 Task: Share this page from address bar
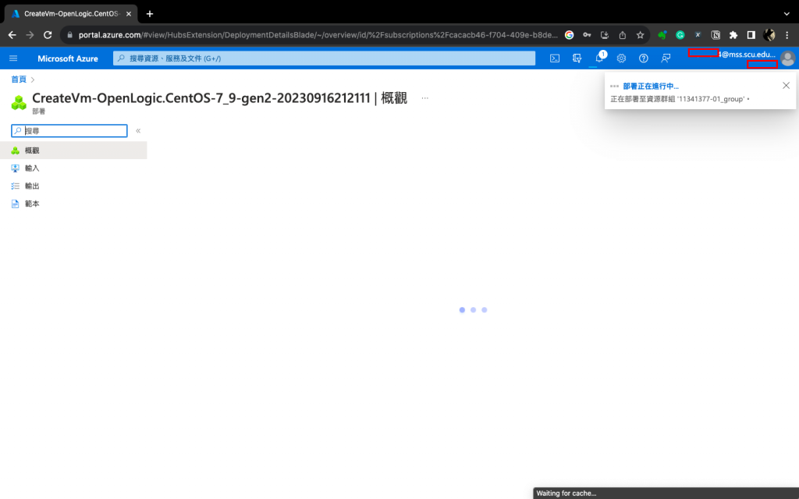(x=622, y=35)
